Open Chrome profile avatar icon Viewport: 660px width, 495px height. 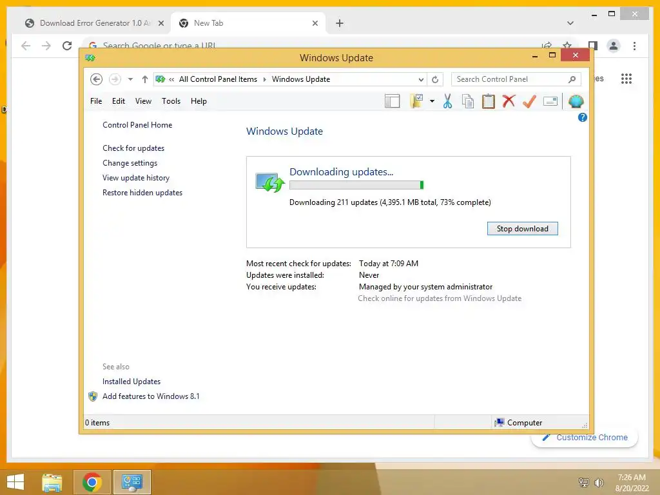pyautogui.click(x=614, y=46)
